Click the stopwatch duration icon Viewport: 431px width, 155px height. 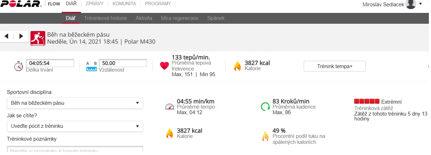[x=19, y=66]
